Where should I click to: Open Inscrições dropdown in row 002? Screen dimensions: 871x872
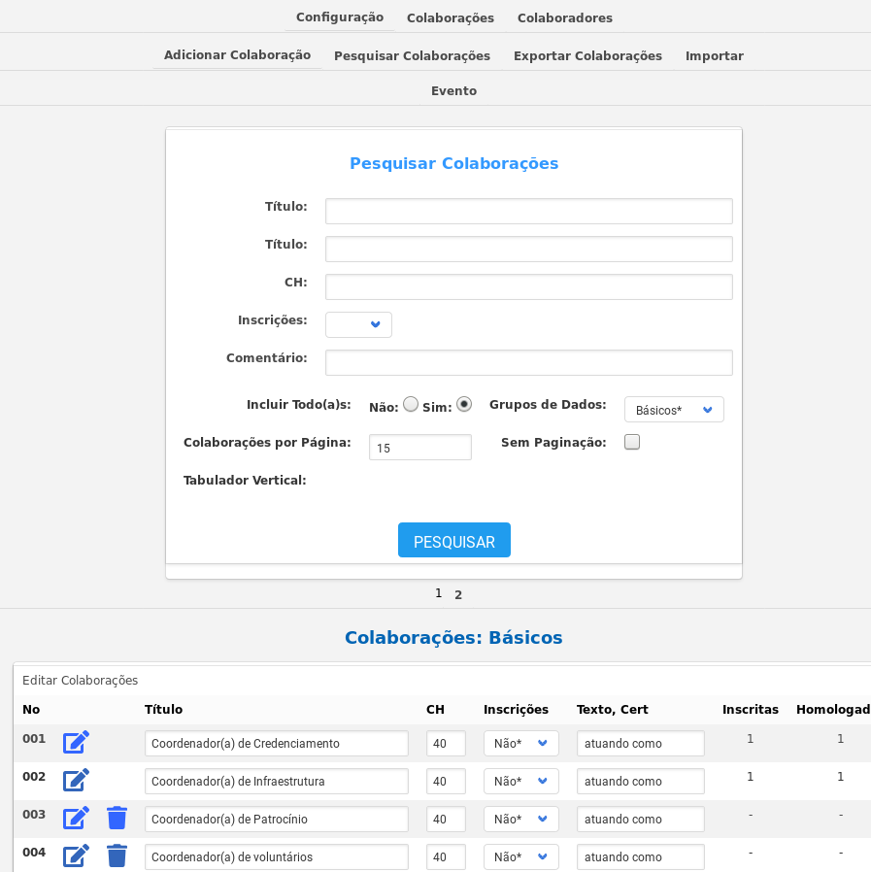(x=521, y=782)
